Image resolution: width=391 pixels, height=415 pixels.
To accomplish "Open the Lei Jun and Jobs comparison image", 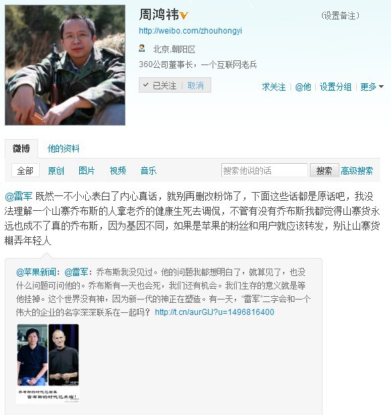I will (48, 363).
